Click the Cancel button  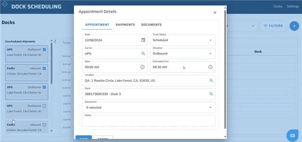pyautogui.click(x=103, y=137)
